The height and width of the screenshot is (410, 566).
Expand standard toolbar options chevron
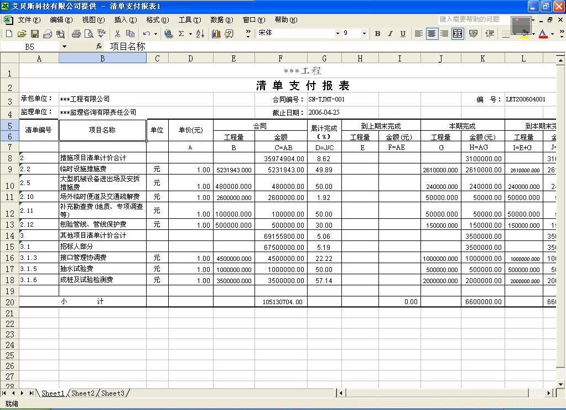pyautogui.click(x=248, y=34)
